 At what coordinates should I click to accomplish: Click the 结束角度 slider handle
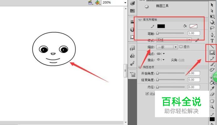[157, 79]
